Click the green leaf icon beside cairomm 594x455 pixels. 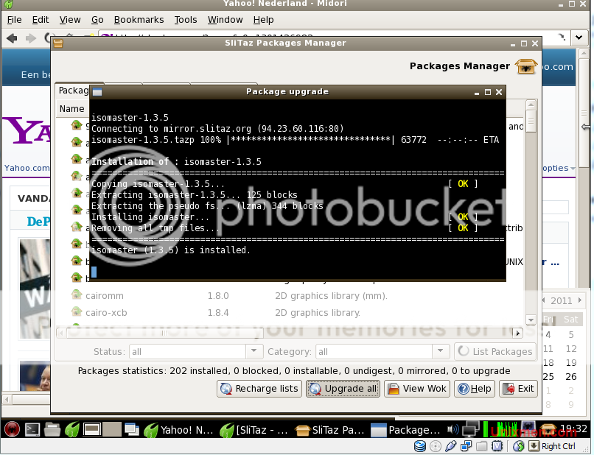pos(76,295)
